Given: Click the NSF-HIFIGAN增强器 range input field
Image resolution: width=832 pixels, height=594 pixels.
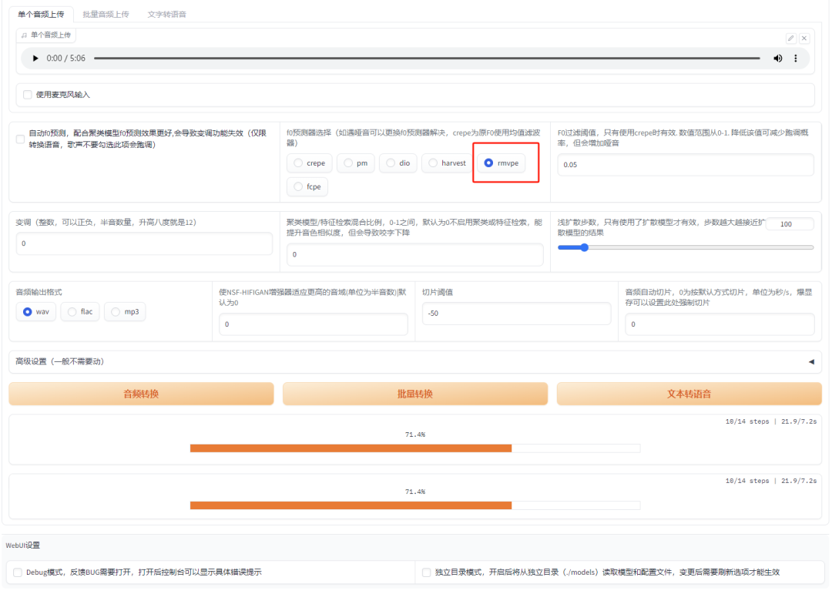Looking at the screenshot, I should (x=313, y=324).
